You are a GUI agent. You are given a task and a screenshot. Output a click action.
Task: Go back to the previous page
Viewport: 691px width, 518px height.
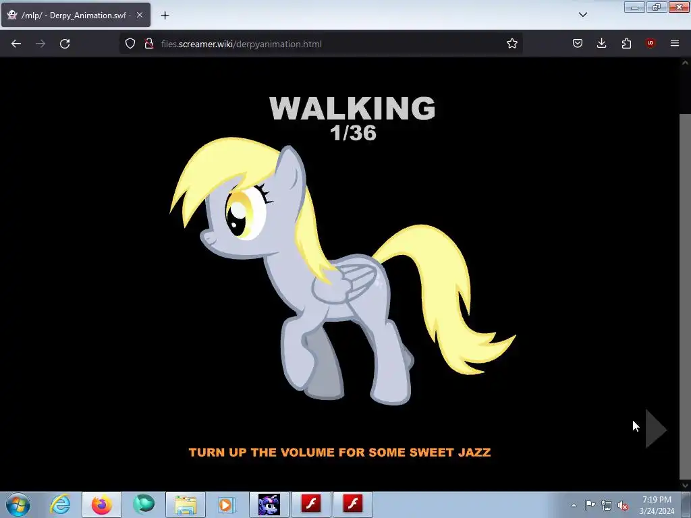[x=16, y=44]
